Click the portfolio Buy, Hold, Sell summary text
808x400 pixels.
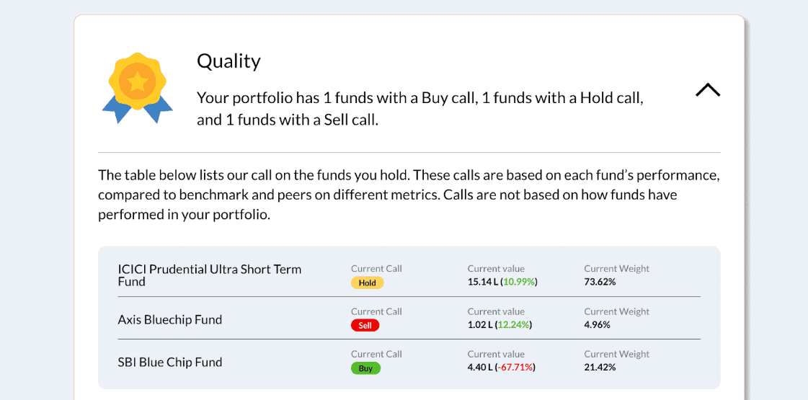pyautogui.click(x=420, y=109)
